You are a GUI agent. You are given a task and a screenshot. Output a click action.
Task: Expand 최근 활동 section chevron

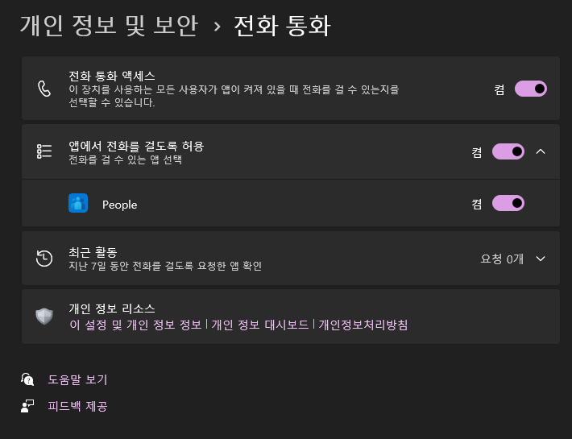(541, 259)
